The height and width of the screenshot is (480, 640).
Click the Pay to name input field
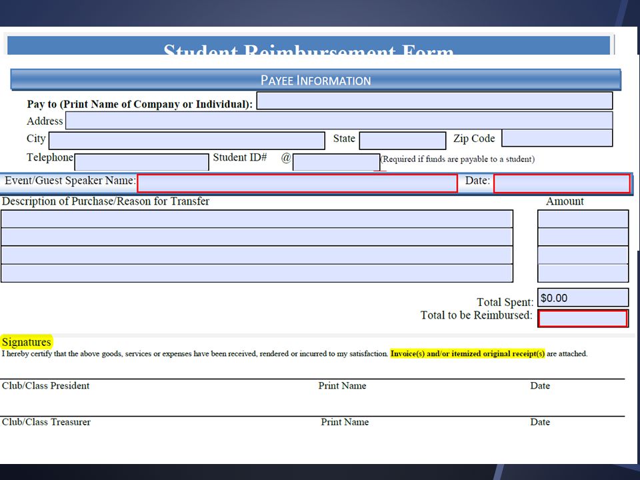[x=434, y=101]
